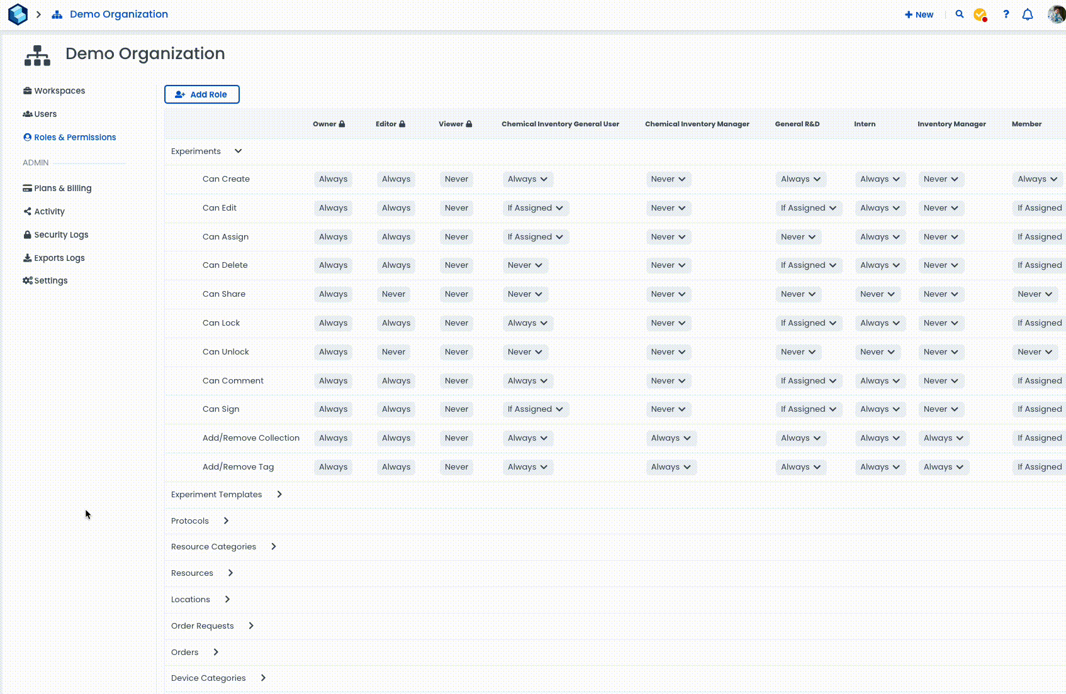Open Can Edit dropdown for General R&D
The width and height of the screenshot is (1066, 694).
809,208
